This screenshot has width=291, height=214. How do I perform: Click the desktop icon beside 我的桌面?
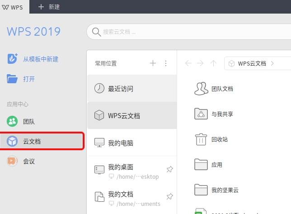pyautogui.click(x=99, y=170)
